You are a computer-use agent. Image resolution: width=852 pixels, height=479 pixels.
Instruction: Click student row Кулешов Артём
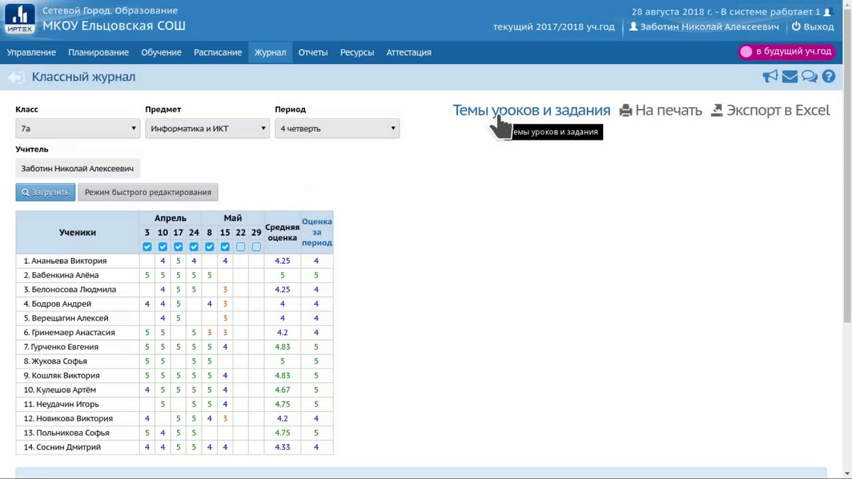(x=174, y=390)
